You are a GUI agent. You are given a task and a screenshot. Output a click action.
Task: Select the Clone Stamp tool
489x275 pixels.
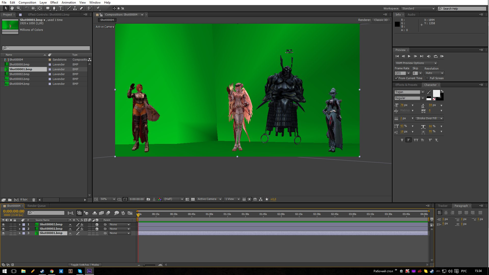[x=75, y=8]
